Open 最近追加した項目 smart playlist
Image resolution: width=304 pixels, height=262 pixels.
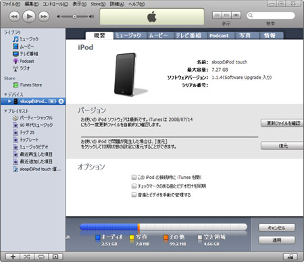tap(32, 161)
